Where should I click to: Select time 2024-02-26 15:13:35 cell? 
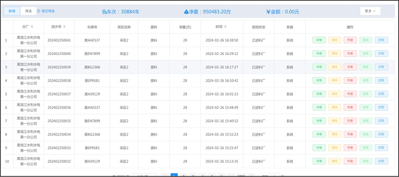tap(222, 161)
